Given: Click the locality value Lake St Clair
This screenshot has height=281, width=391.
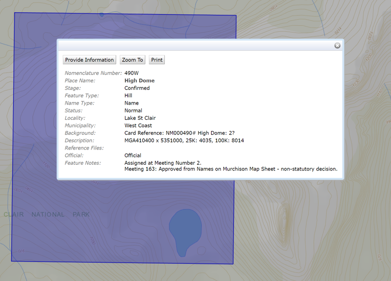Looking at the screenshot, I should [140, 118].
